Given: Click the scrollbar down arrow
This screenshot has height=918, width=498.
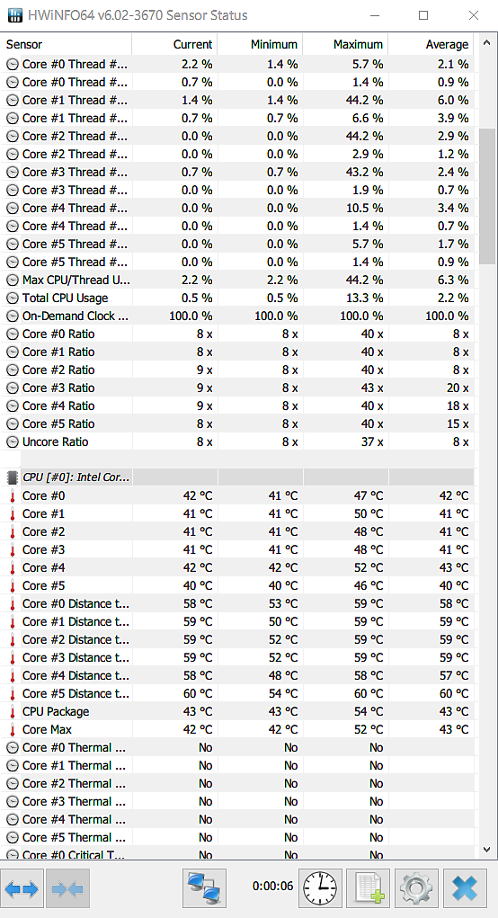Looking at the screenshot, I should point(486,849).
